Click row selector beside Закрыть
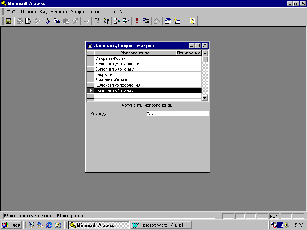This screenshot has height=230, width=307. [x=91, y=74]
